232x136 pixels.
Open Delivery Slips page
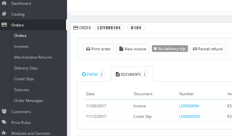point(26,68)
